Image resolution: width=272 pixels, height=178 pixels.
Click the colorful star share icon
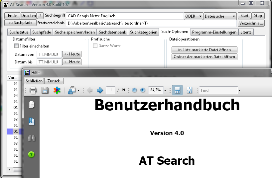[57, 90]
